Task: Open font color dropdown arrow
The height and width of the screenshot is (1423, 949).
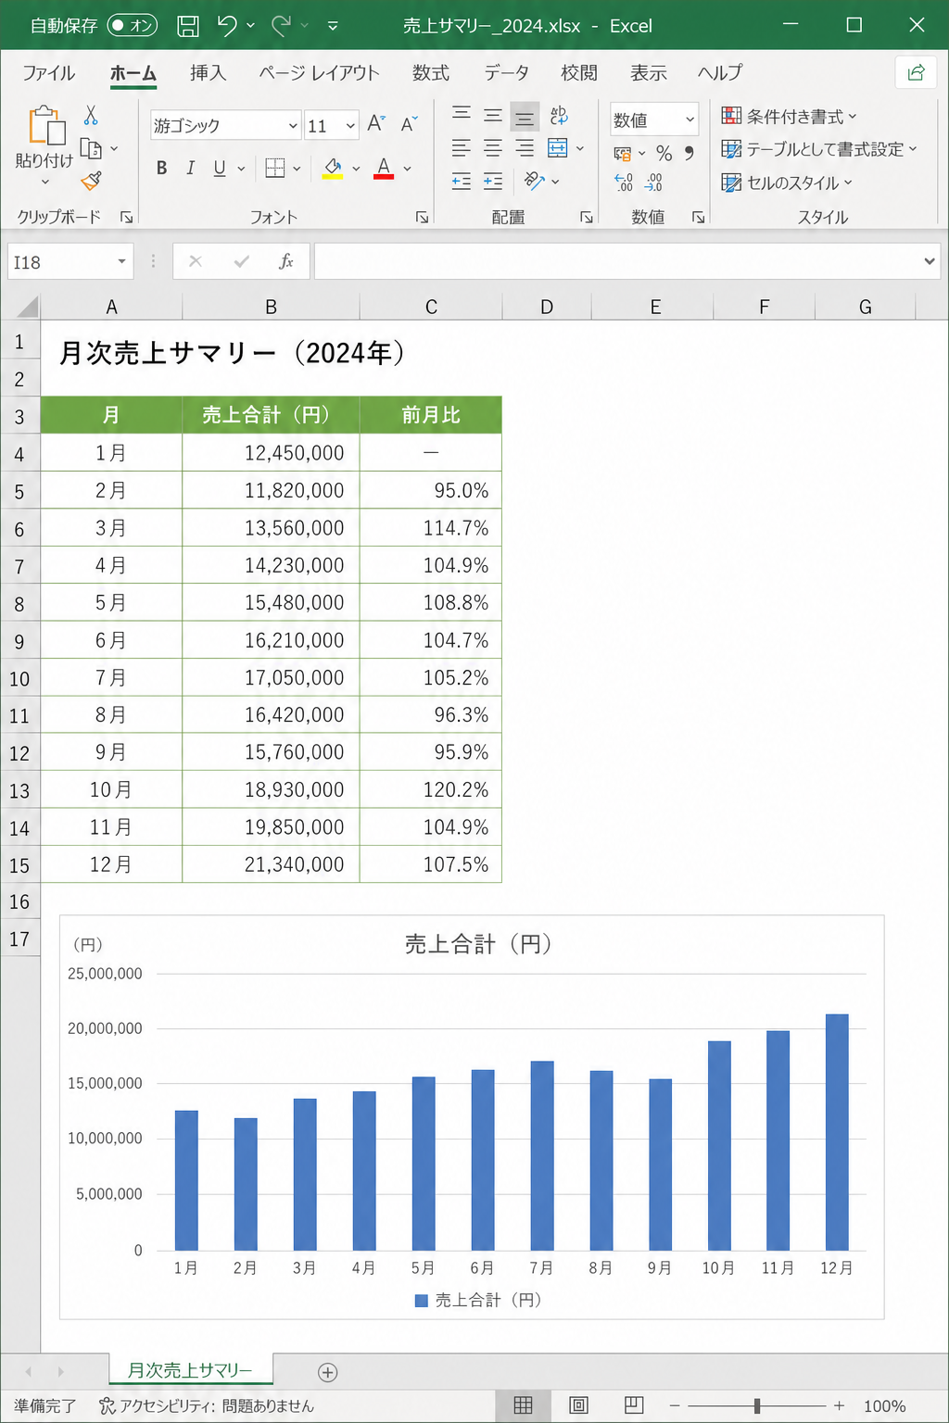Action: coord(407,169)
